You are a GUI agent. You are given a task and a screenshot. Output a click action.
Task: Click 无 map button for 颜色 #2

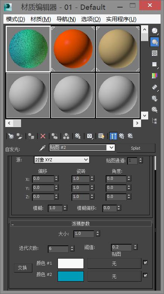point(114,276)
